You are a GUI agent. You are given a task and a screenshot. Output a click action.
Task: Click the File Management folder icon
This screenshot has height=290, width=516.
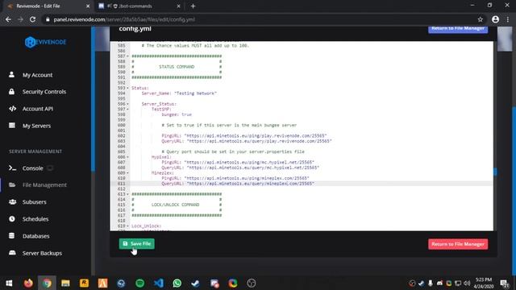pos(12,184)
